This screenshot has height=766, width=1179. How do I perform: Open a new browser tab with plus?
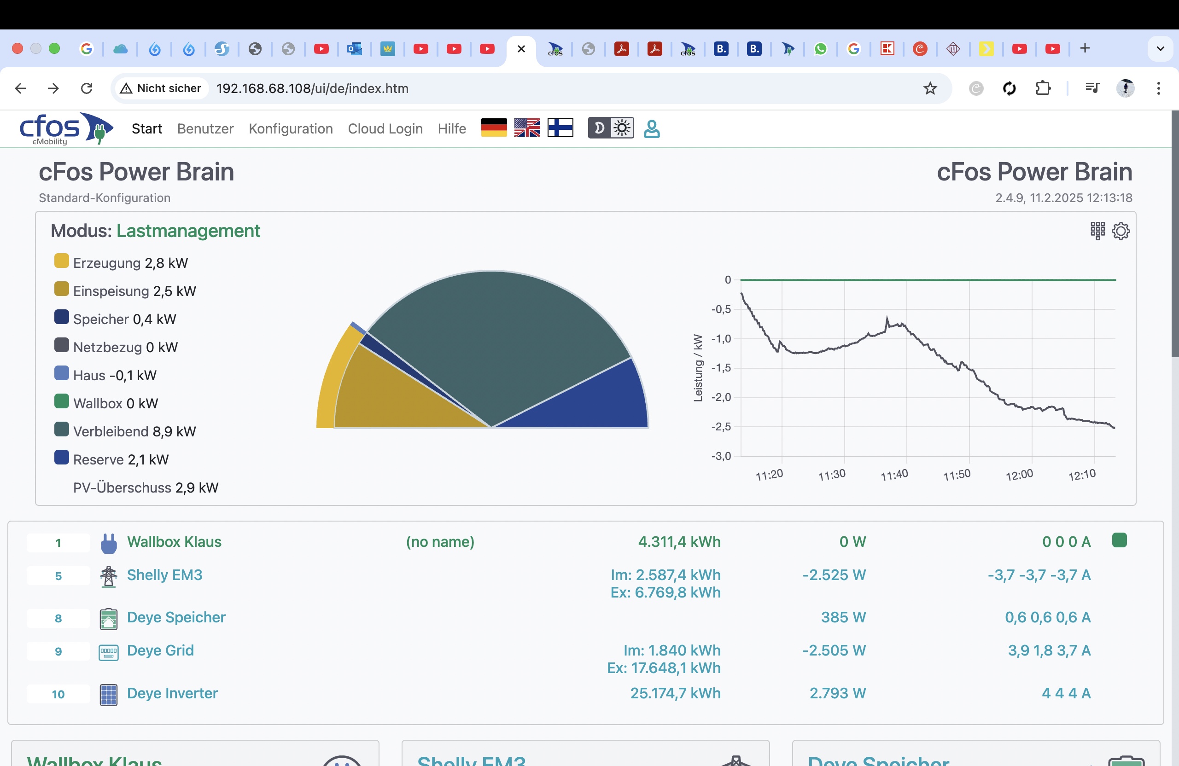pyautogui.click(x=1085, y=48)
